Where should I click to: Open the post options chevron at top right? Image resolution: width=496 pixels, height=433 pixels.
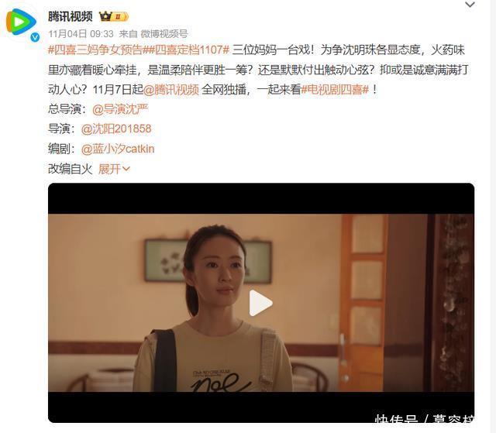pos(470,5)
